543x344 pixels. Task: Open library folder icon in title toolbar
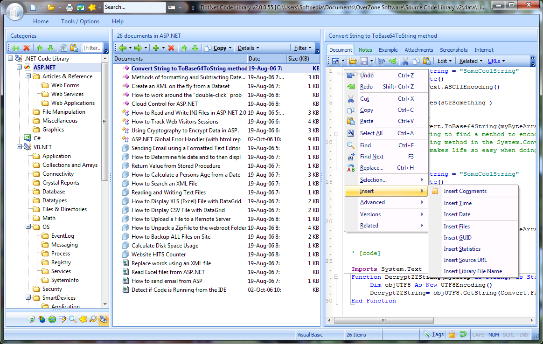[x=51, y=7]
